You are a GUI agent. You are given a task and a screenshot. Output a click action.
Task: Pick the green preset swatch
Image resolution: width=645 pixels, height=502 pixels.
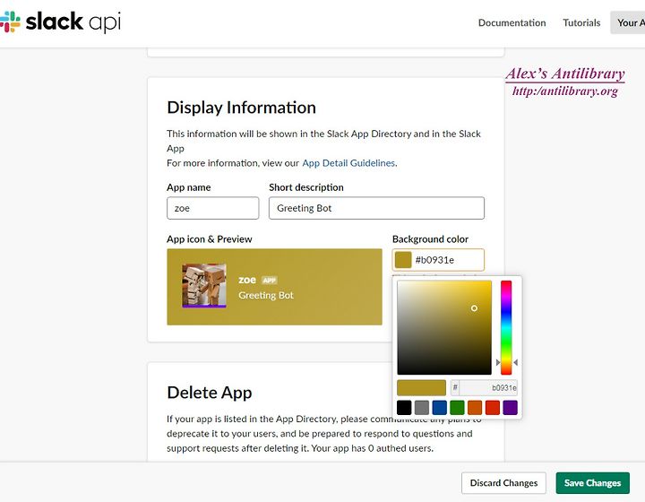[457, 408]
